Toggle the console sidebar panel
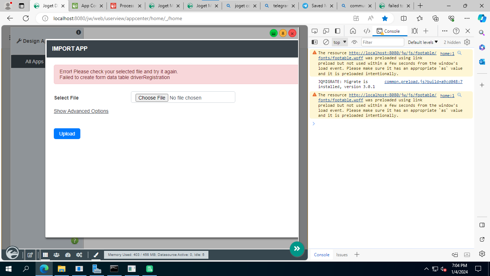The height and width of the screenshot is (276, 490). [315, 42]
